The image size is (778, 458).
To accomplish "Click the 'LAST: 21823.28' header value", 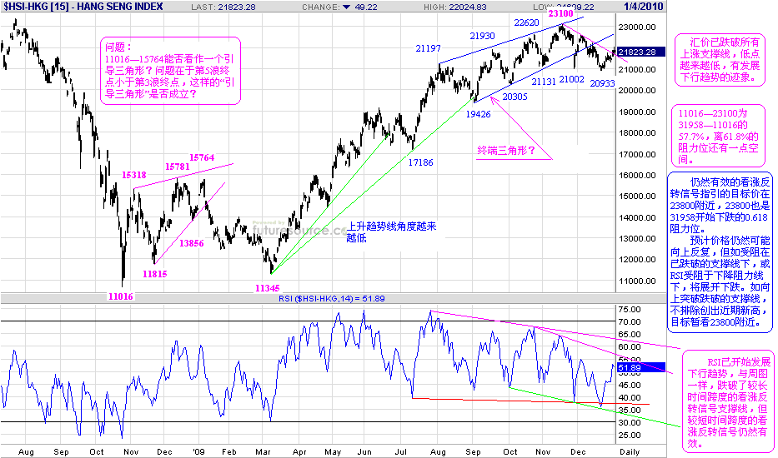I will pyautogui.click(x=223, y=7).
